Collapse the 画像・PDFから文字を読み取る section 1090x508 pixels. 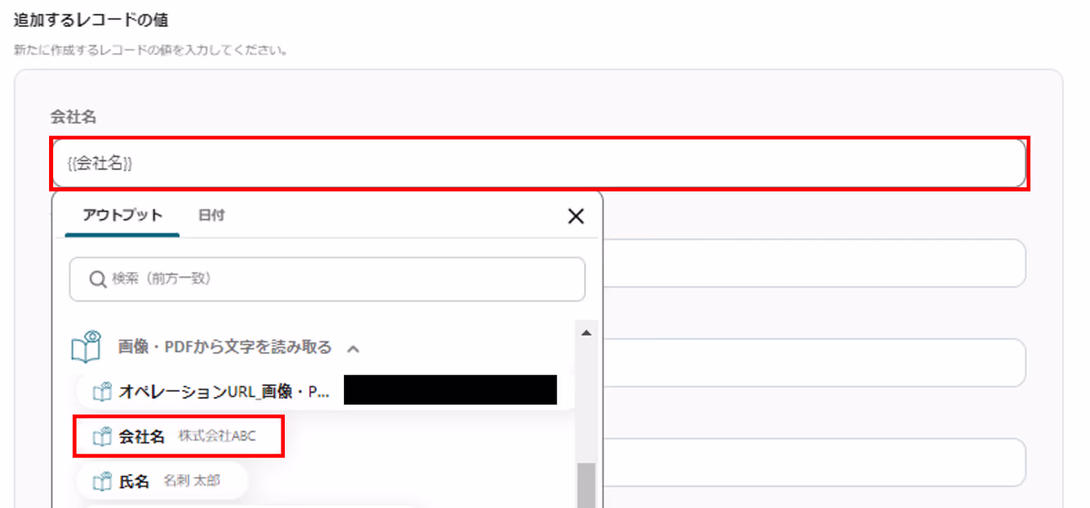pyautogui.click(x=353, y=349)
